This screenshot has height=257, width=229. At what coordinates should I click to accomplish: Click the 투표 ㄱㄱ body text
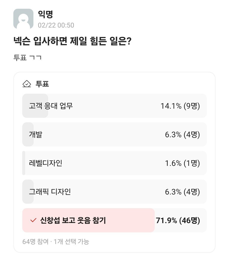coord(27,58)
